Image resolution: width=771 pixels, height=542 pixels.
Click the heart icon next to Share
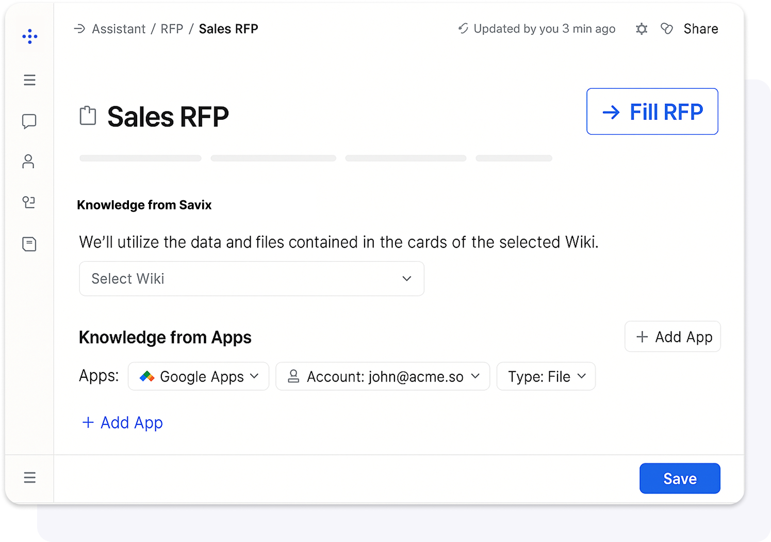tap(667, 29)
